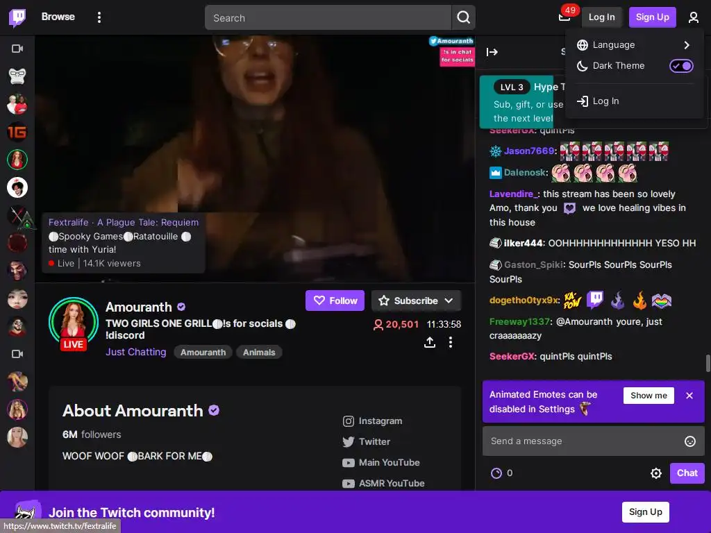Click the Amouranth channel name heading

(x=139, y=307)
